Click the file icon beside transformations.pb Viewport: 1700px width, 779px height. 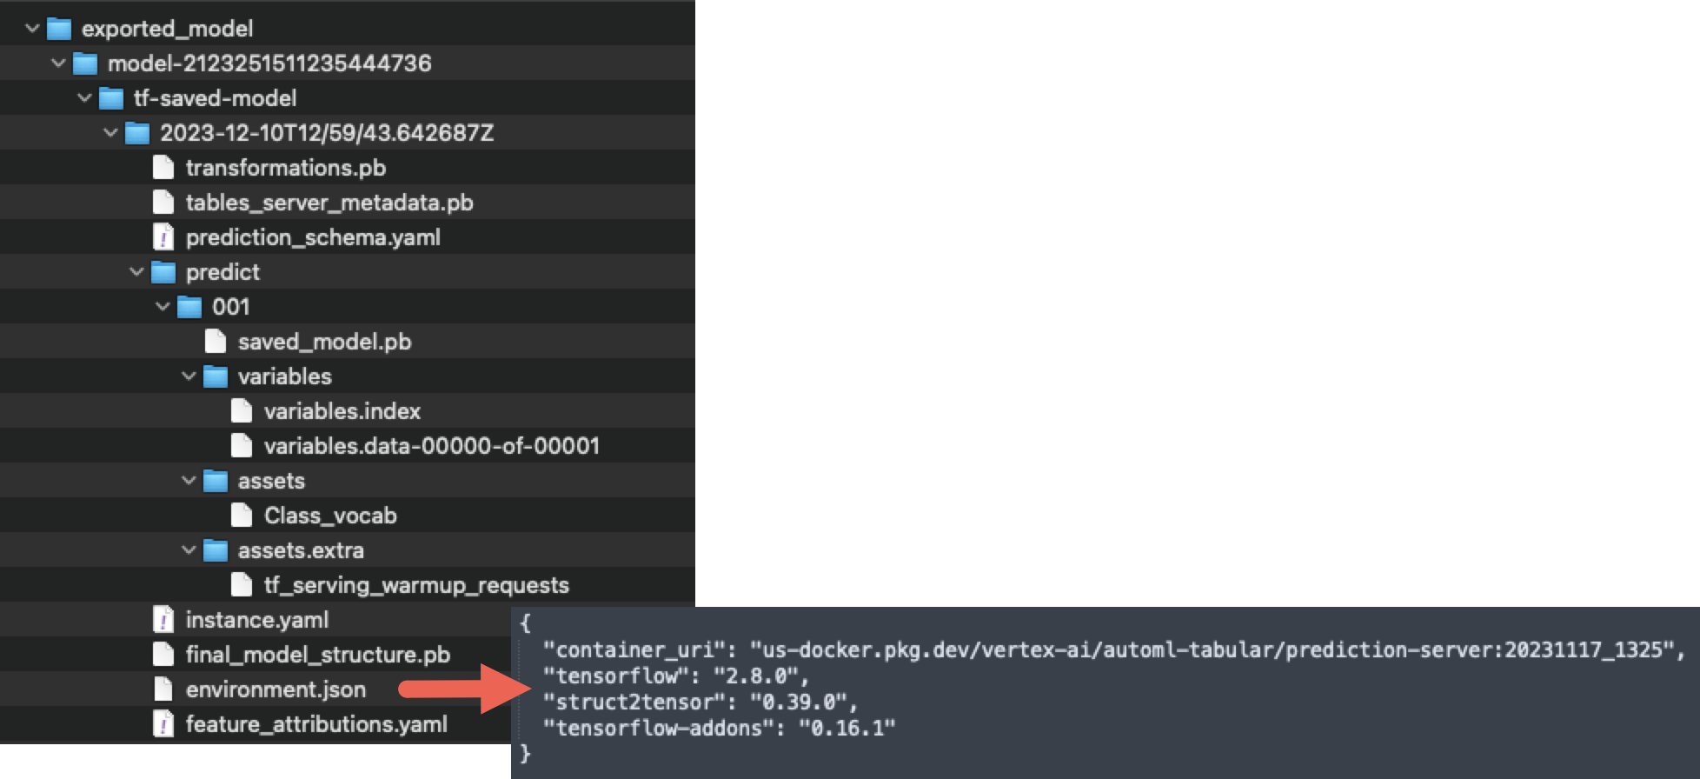coord(163,167)
